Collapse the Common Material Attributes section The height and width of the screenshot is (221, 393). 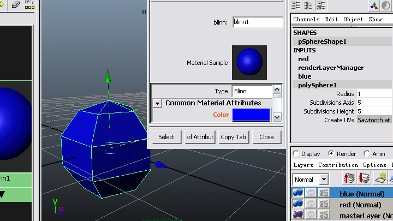pyautogui.click(x=157, y=103)
